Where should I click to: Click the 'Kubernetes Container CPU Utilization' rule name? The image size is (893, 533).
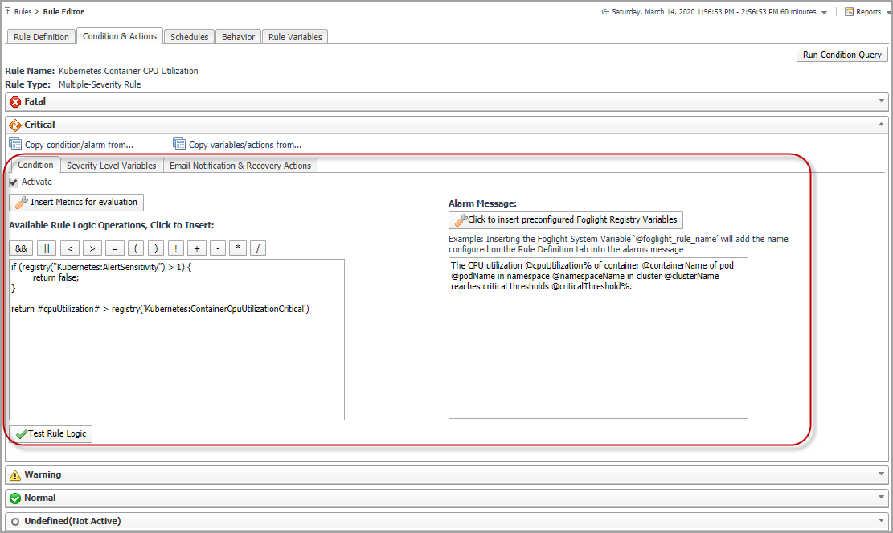pyautogui.click(x=128, y=71)
